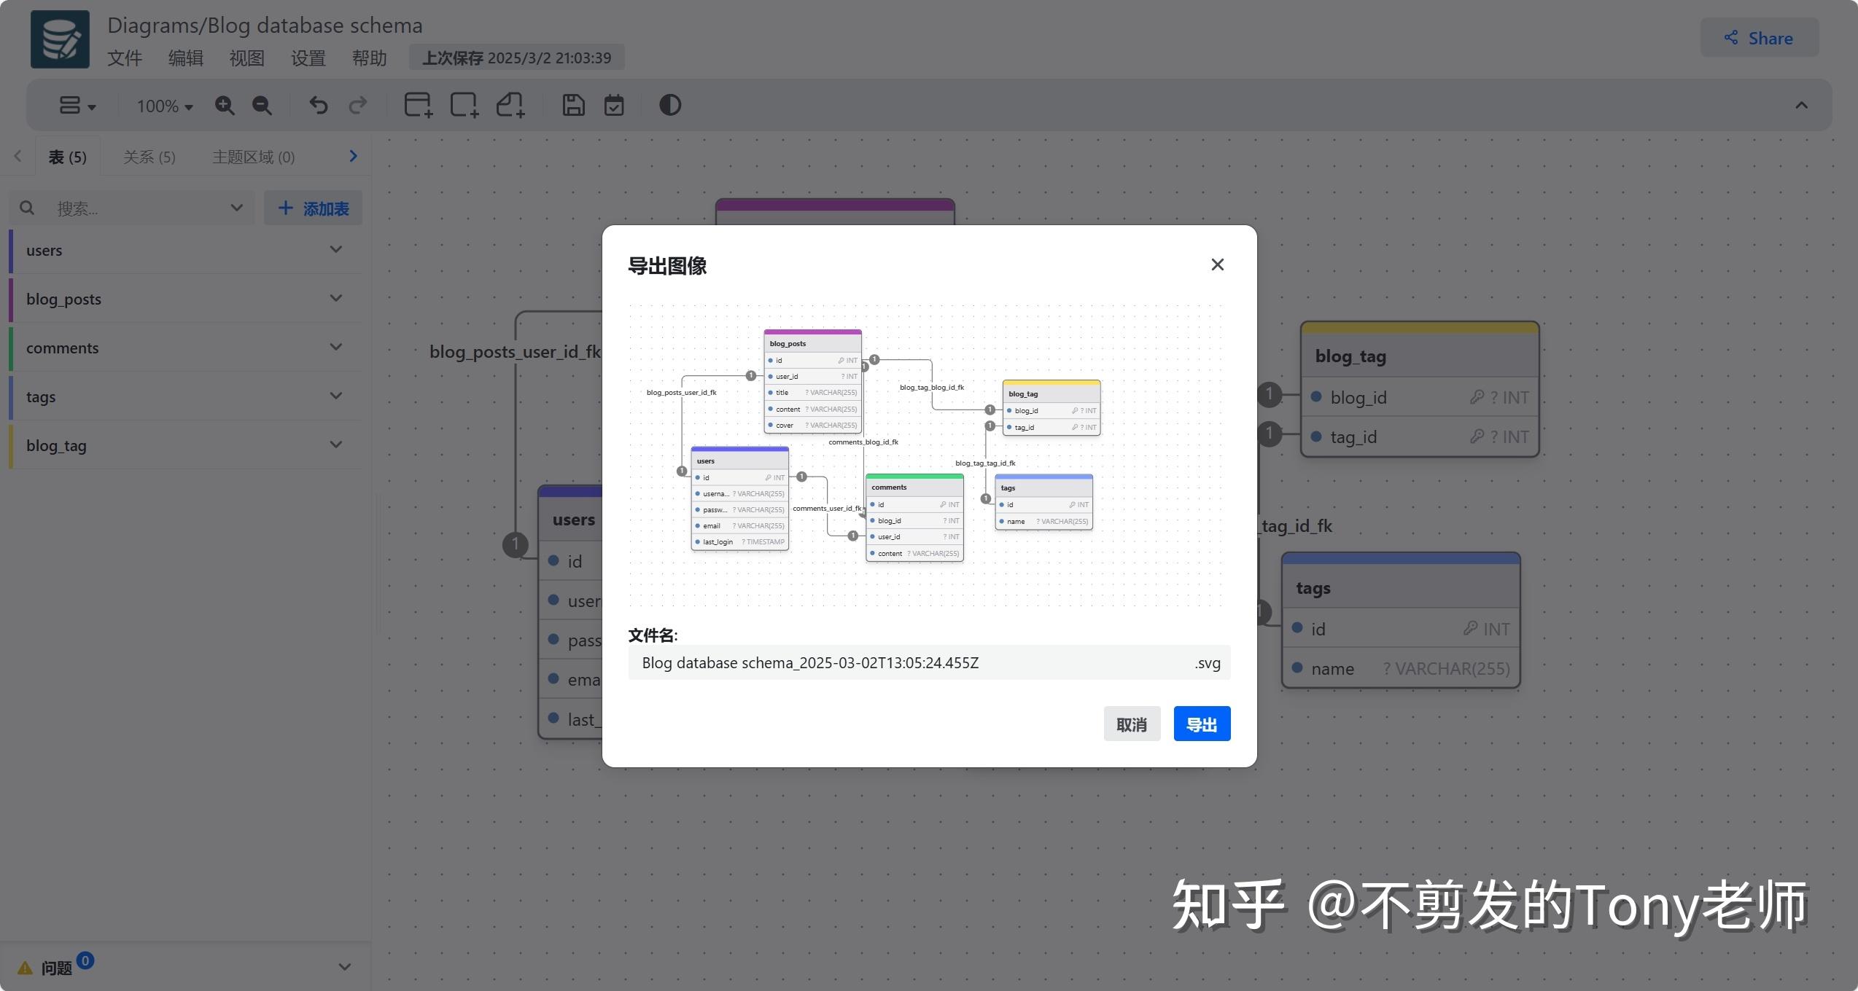
Task: Open the 100% zoom level dropdown
Action: (162, 105)
